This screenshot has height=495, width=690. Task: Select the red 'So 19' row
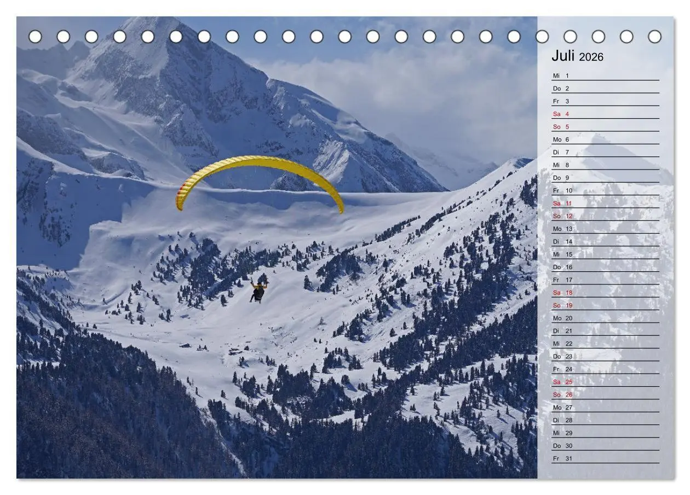[605, 305]
